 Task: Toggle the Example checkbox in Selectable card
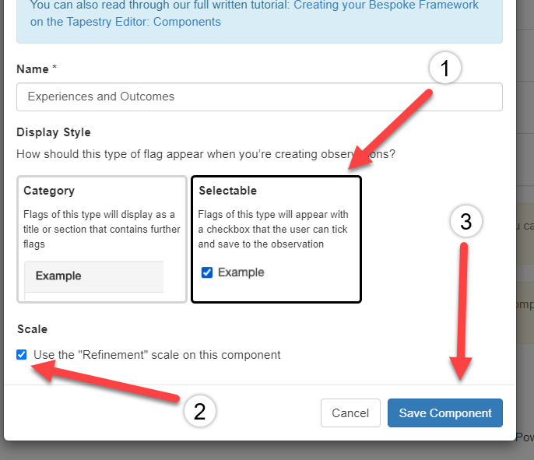[x=207, y=272]
